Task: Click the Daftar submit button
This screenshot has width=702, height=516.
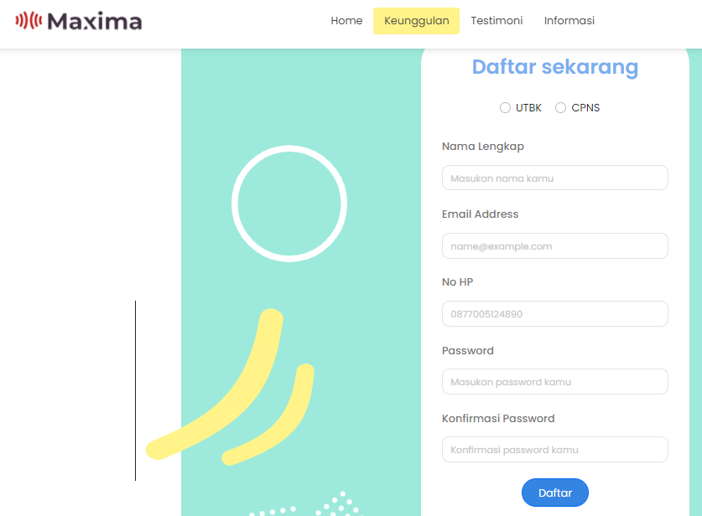Action: coord(555,493)
